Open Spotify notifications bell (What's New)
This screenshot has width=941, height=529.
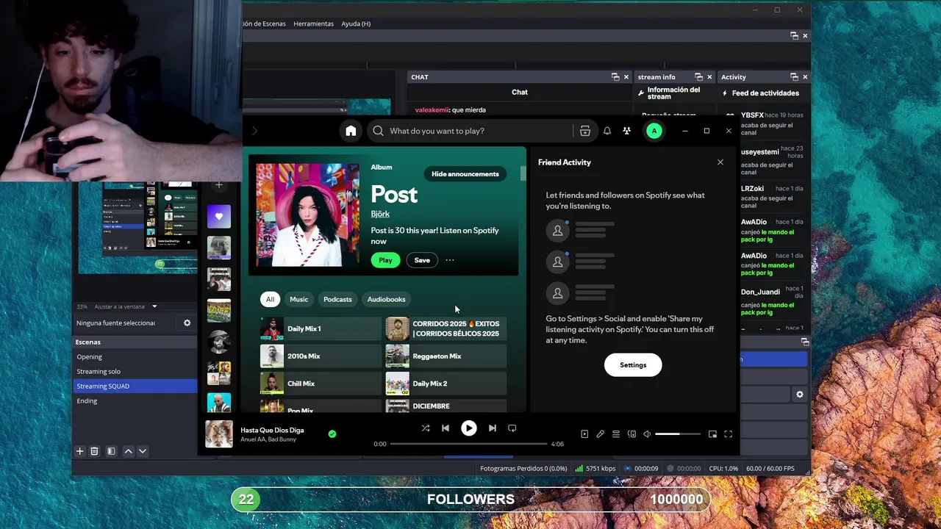coord(607,131)
